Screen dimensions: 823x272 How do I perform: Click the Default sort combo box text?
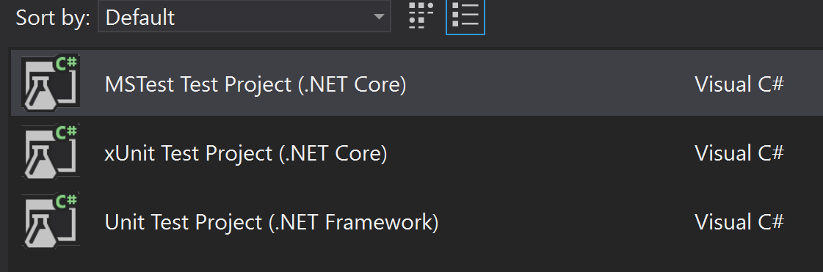[139, 18]
